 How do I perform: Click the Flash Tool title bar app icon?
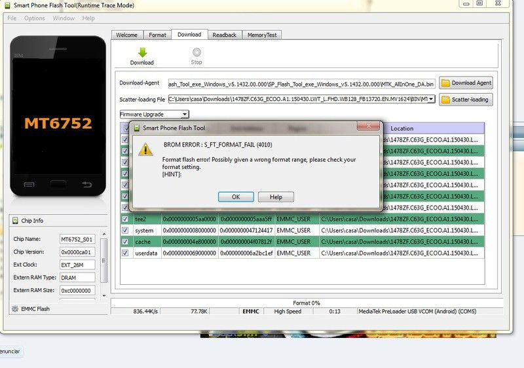(x=7, y=5)
